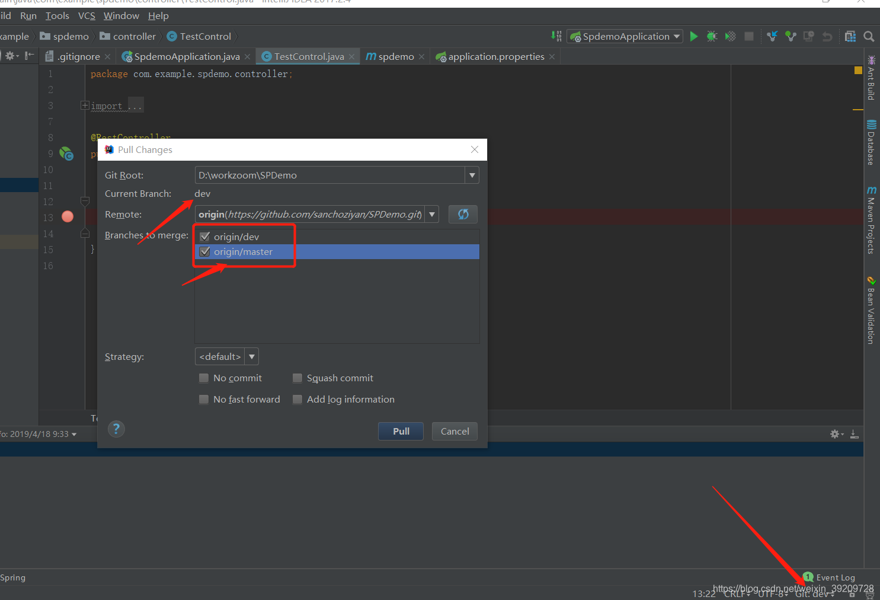Enable Add log information option
880x600 pixels.
click(x=297, y=399)
